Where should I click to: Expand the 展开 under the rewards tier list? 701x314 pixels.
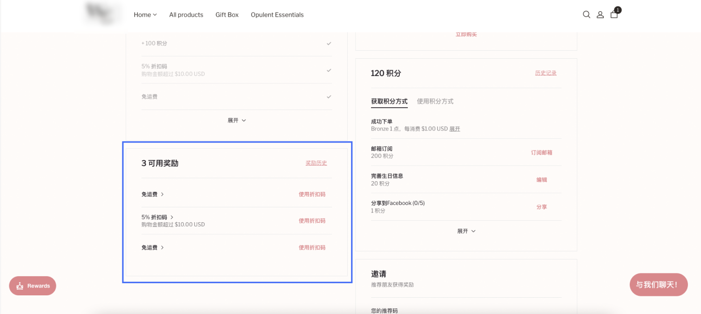(236, 120)
